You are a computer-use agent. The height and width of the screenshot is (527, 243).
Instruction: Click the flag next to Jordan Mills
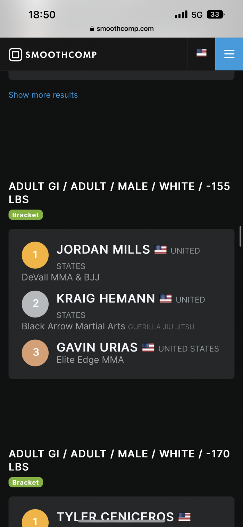click(160, 250)
